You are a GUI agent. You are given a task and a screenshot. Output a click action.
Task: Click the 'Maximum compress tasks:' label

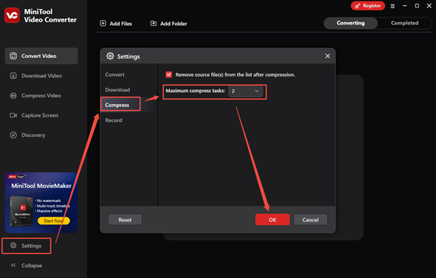click(195, 91)
